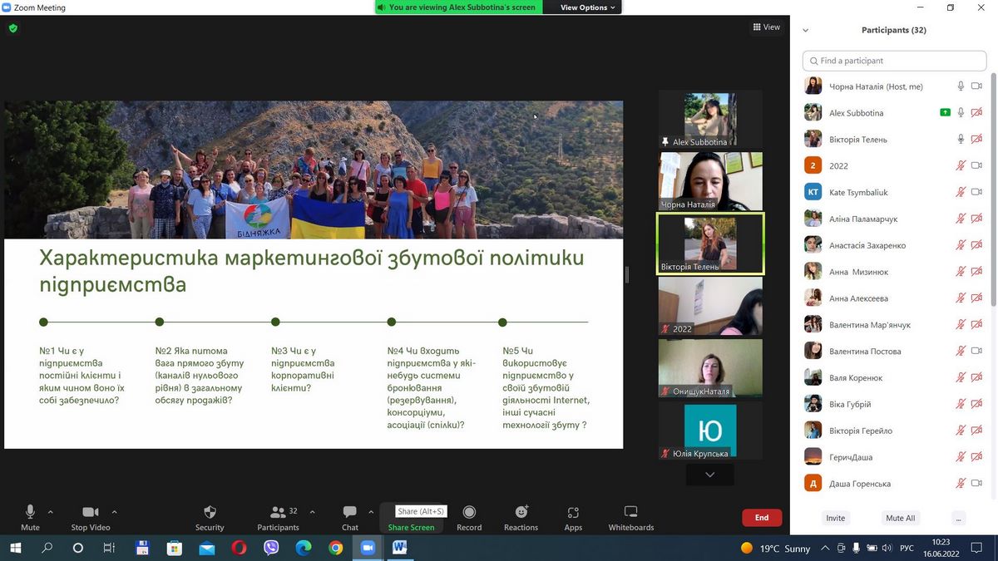Collapse the Participants panel chevron
Viewport: 998px width, 561px height.
805,31
